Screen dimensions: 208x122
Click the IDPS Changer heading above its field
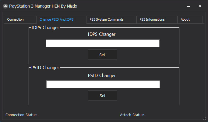(x=101, y=34)
